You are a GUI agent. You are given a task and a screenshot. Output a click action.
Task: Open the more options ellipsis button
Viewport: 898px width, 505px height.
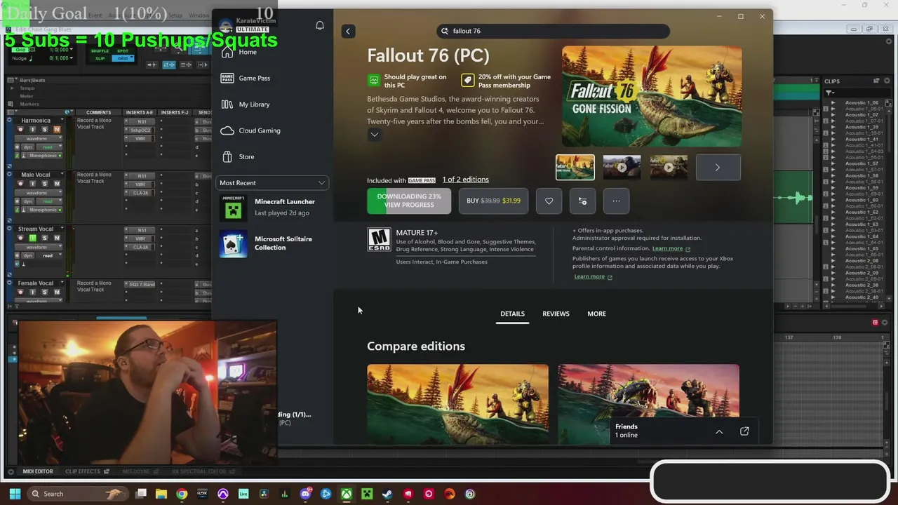point(616,201)
